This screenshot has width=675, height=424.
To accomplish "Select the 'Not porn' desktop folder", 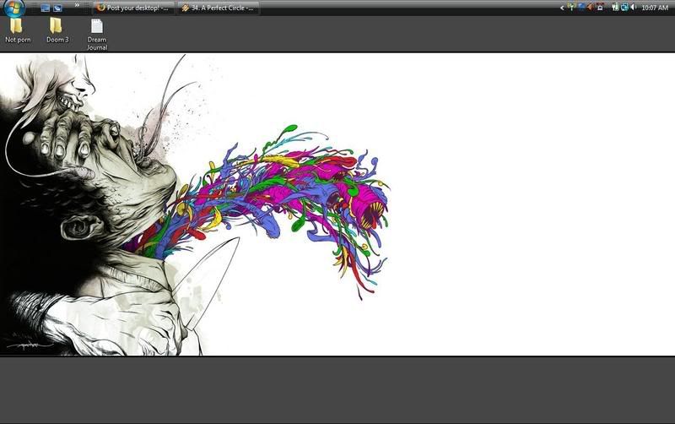I will (18, 30).
